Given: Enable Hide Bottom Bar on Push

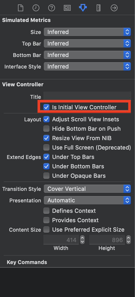Looking at the screenshot, I should tap(46, 129).
